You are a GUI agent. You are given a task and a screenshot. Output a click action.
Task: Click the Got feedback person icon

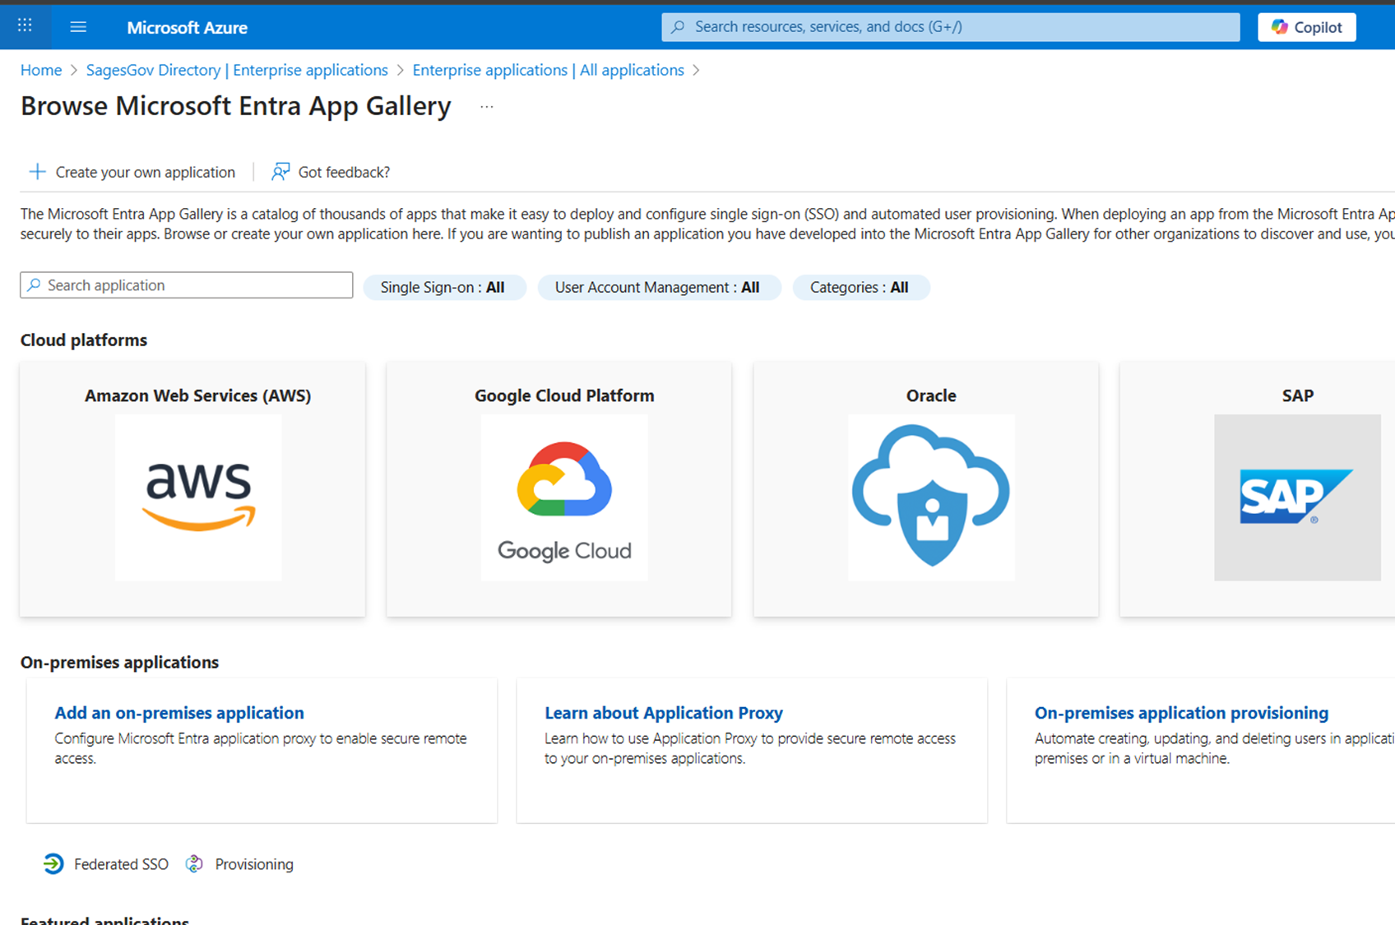[x=280, y=171]
